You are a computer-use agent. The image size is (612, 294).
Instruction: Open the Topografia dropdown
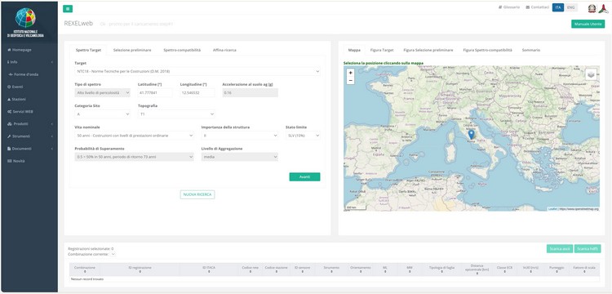coord(176,114)
